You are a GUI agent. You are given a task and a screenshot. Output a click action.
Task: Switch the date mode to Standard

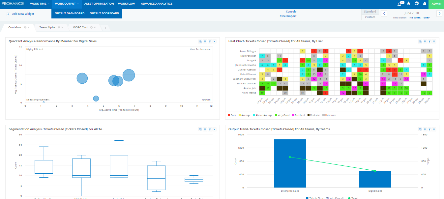pos(370,12)
